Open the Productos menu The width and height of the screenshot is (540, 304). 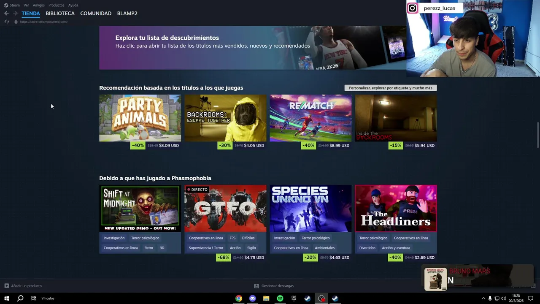tap(57, 5)
